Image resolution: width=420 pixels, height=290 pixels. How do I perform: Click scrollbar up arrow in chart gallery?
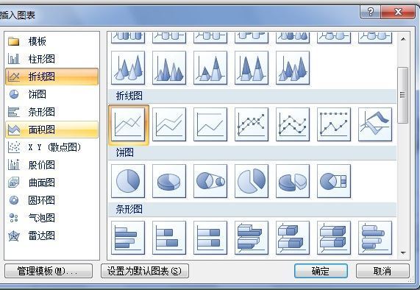403,39
